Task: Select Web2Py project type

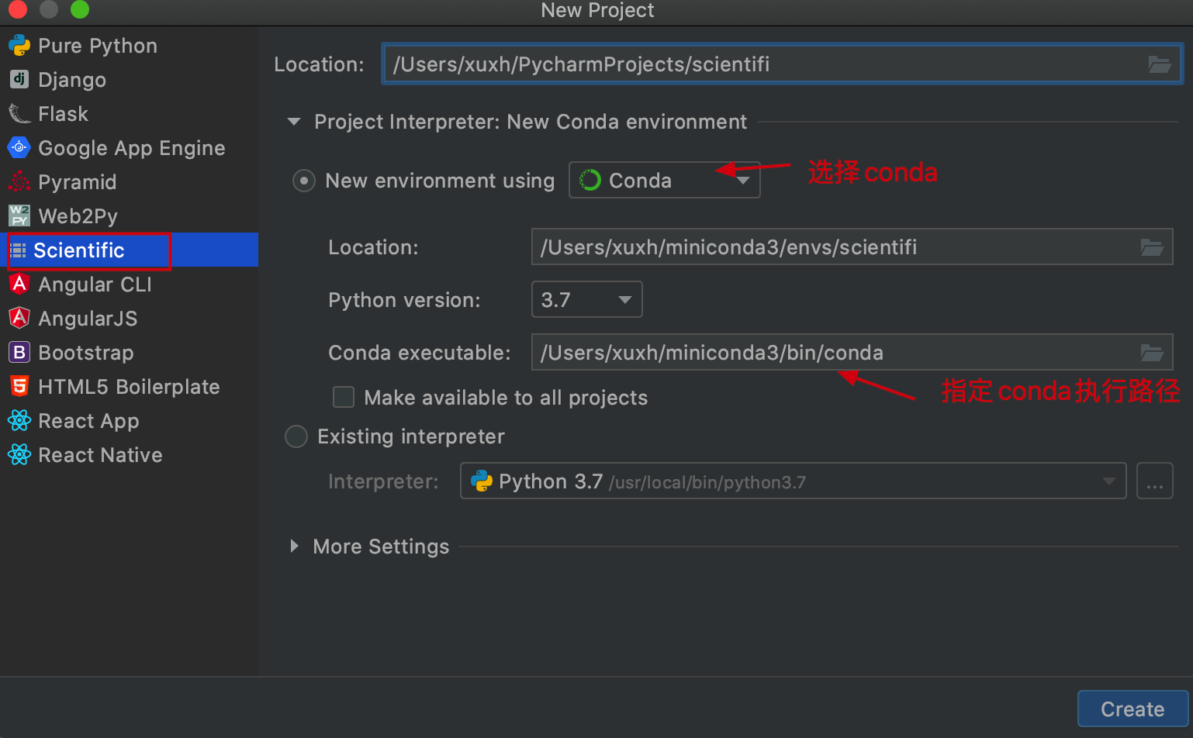Action: (130, 216)
